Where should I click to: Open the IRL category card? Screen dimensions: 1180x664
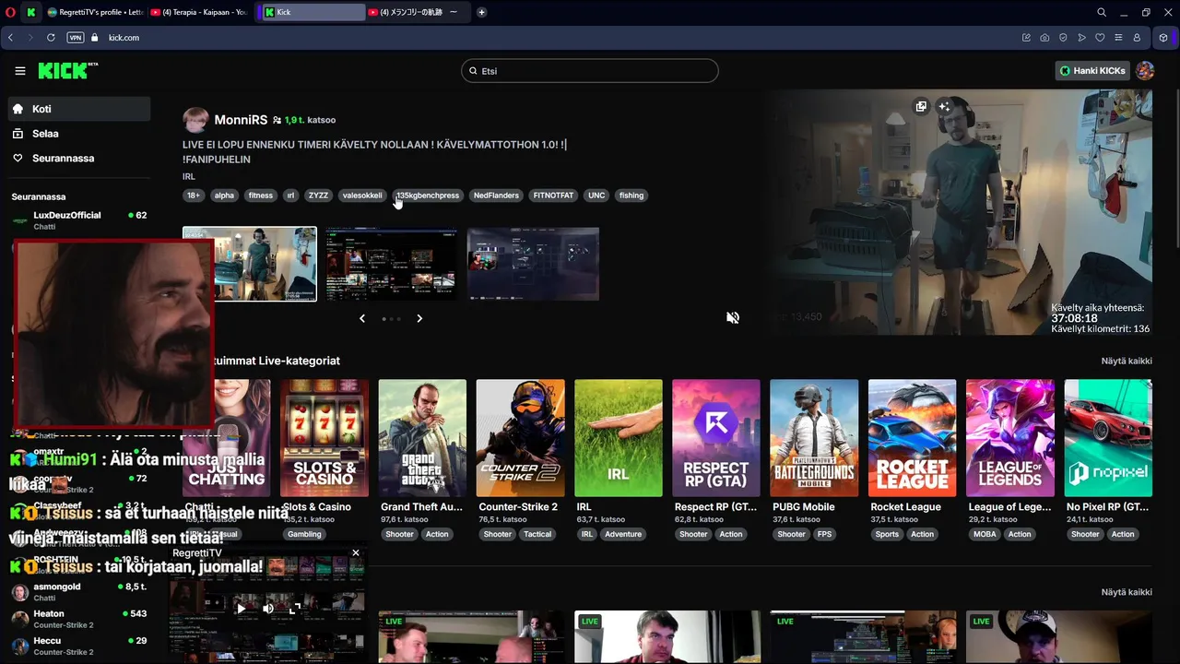[x=619, y=438]
